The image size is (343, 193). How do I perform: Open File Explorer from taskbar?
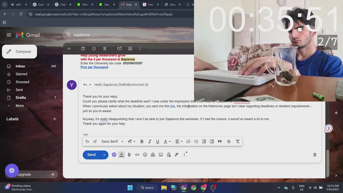point(164,188)
